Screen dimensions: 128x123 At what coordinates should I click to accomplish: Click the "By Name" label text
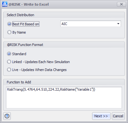coord(19,32)
